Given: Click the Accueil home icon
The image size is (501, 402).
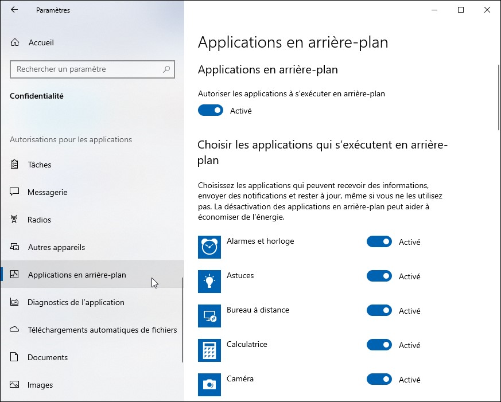Looking at the screenshot, I should pos(15,42).
